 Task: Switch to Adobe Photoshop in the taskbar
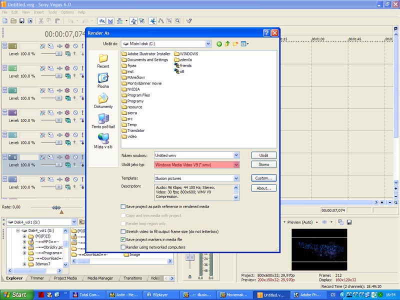307,295
